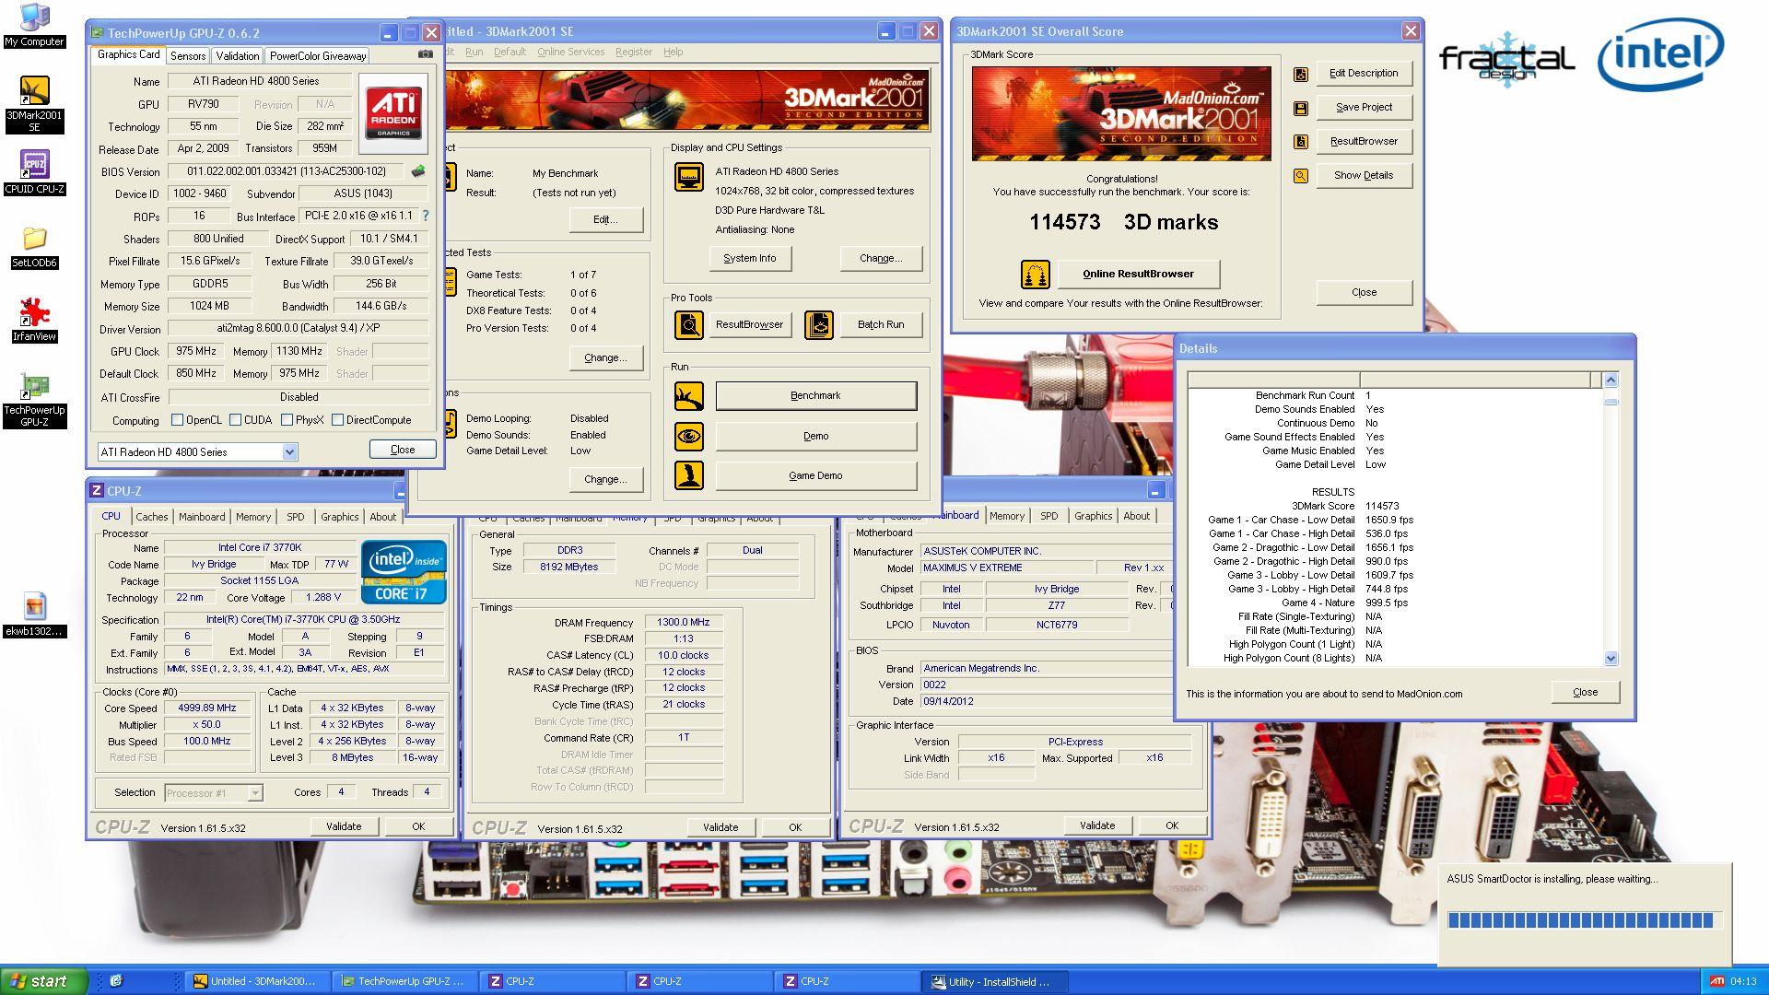This screenshot has height=995, width=1769.
Task: Click Windows start button
Action: click(44, 981)
